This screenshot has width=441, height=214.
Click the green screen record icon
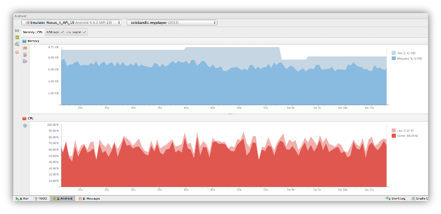[17, 37]
